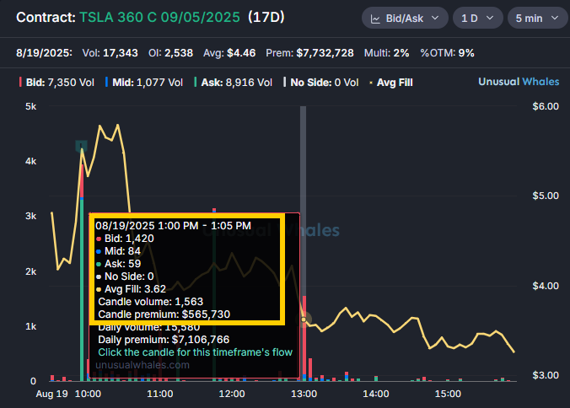Click the 'Avg: $4.46' stat

click(229, 53)
